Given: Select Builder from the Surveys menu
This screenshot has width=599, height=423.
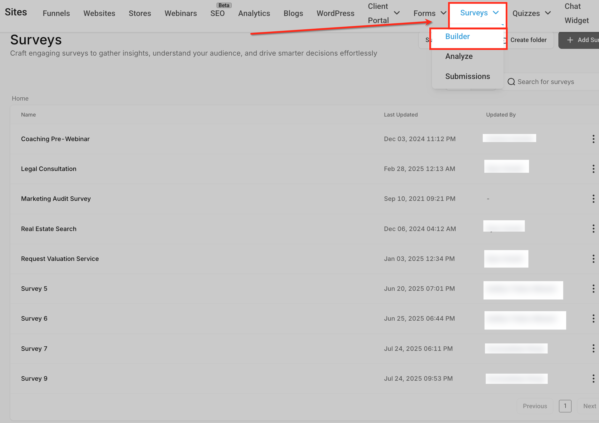Looking at the screenshot, I should click(457, 36).
